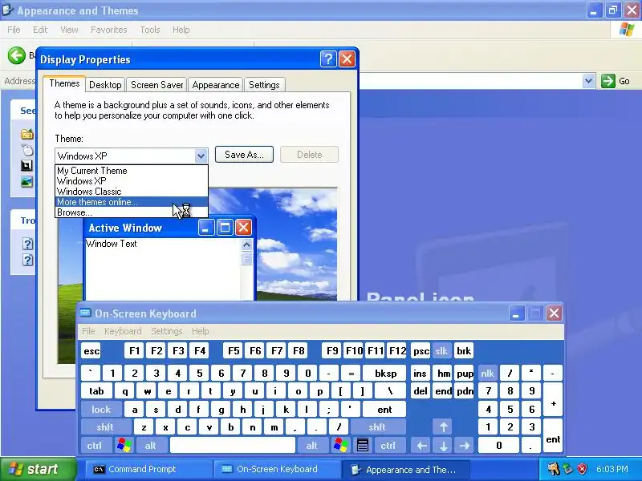Screen dimensions: 642x481
Task: Click the Save As... button
Action: [x=244, y=155]
